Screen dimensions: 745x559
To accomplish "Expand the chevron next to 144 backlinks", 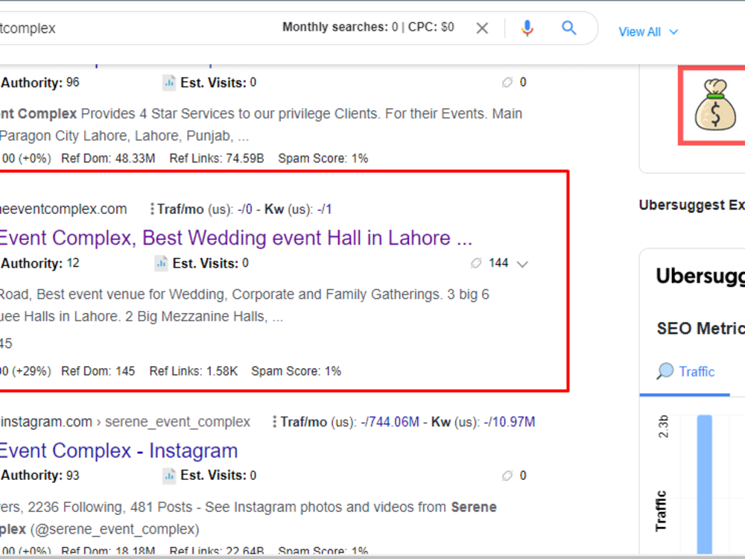I will click(x=522, y=265).
